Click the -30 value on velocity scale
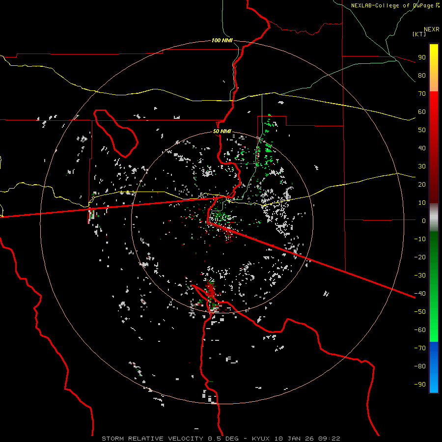The height and width of the screenshot is (442, 442). click(420, 276)
